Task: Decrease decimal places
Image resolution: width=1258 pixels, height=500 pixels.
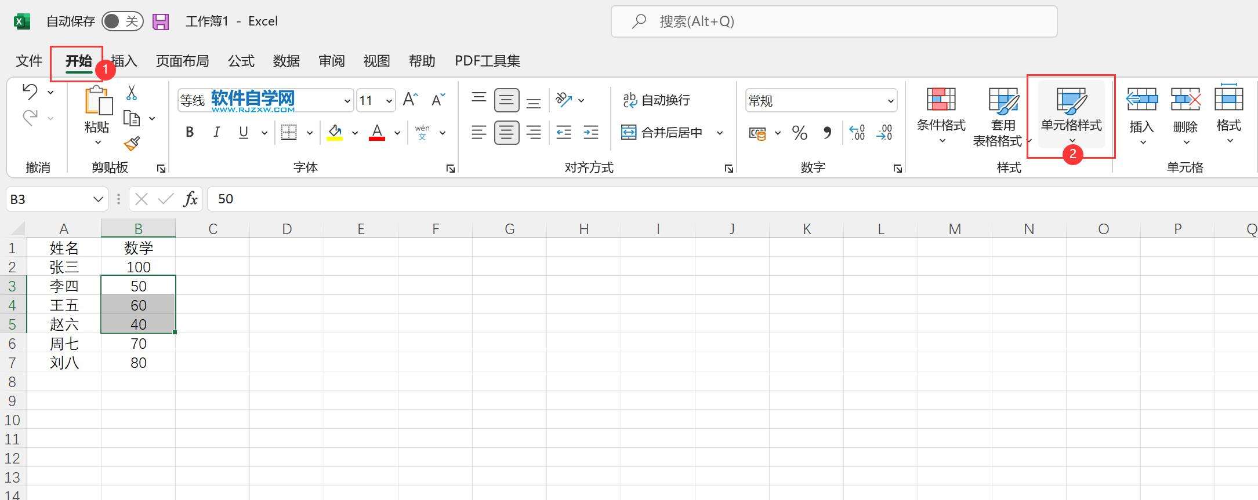Action: tap(884, 133)
